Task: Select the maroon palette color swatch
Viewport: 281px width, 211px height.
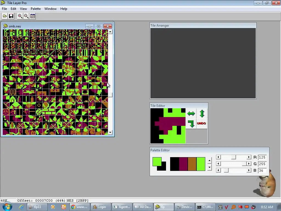Action: coord(183,164)
